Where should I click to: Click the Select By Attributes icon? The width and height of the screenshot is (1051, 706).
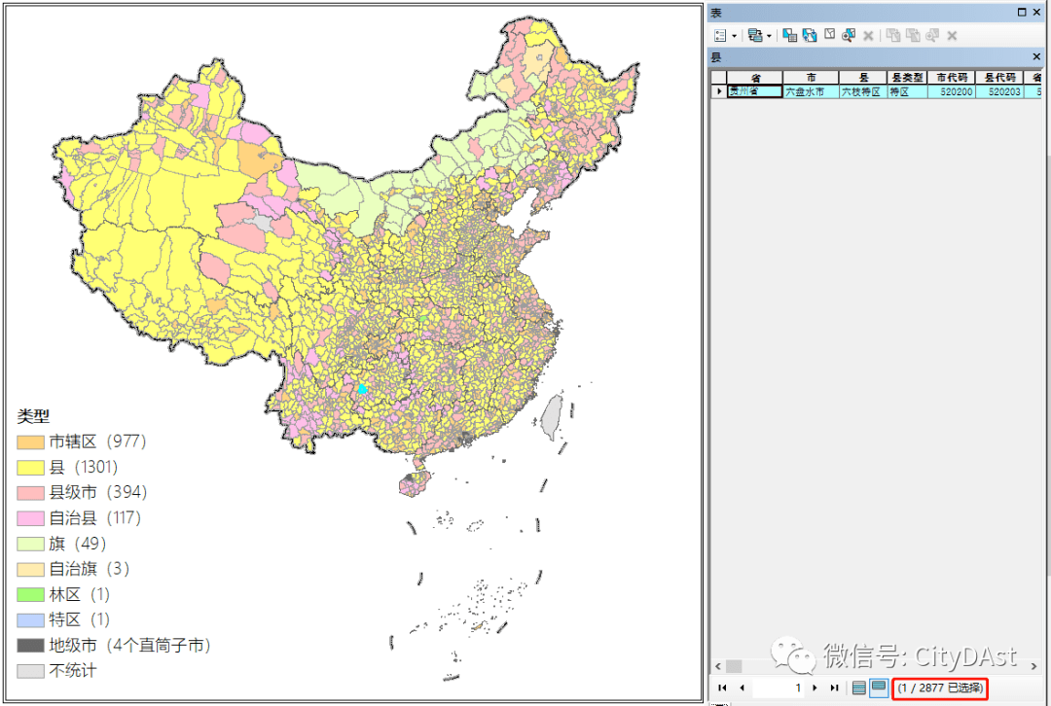(x=789, y=35)
